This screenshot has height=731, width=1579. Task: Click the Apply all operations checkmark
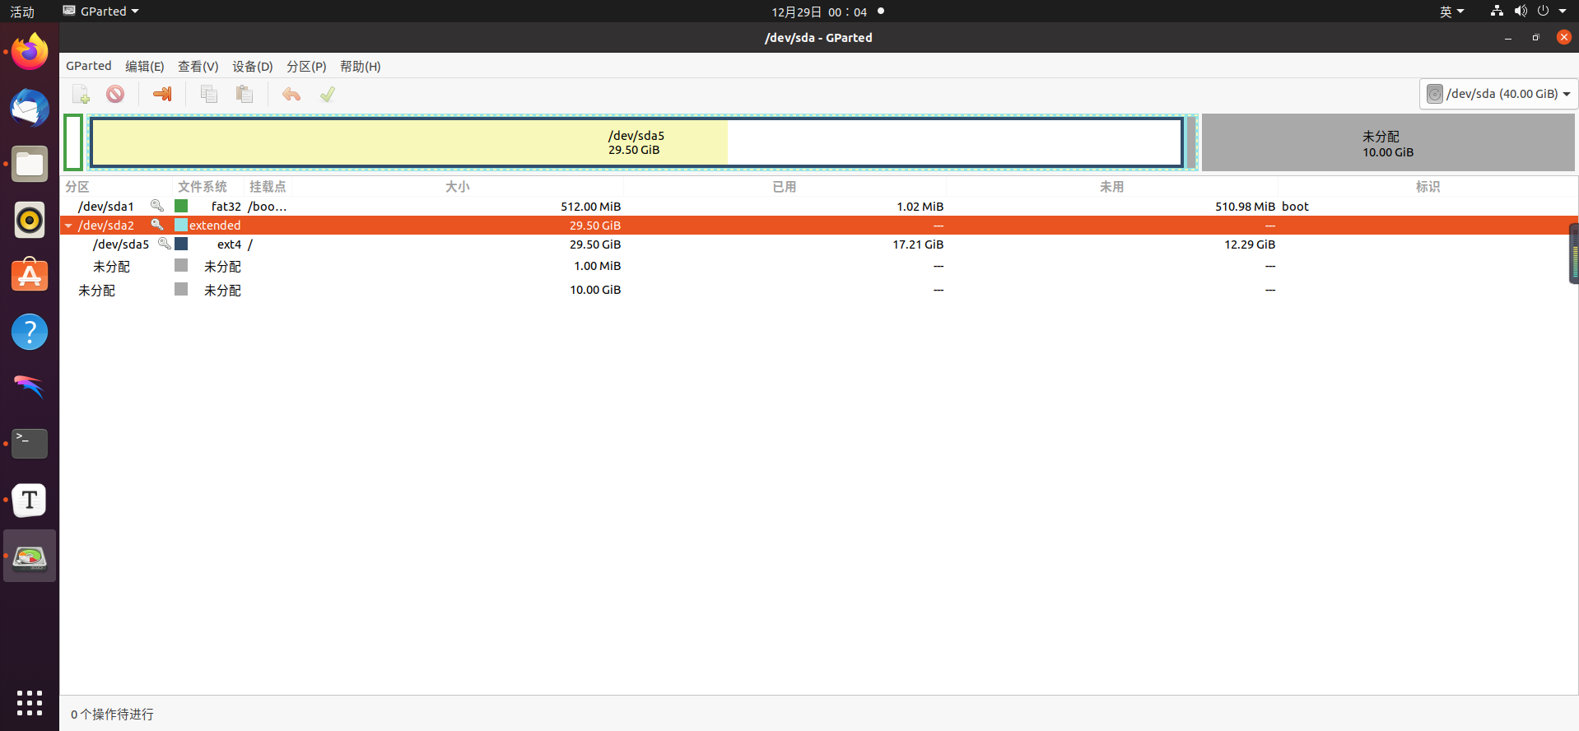pos(328,94)
